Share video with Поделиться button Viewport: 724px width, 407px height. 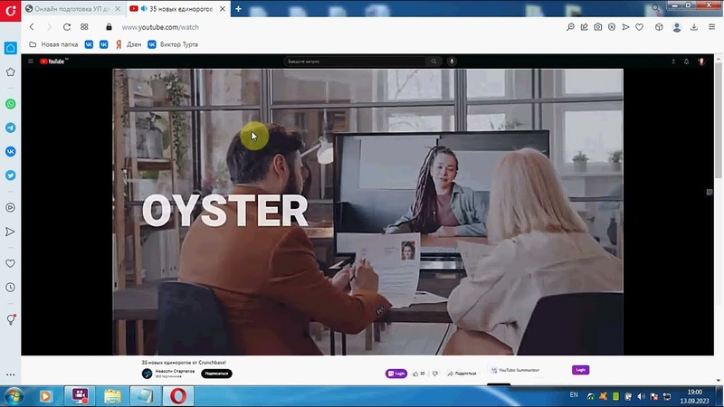pos(462,374)
